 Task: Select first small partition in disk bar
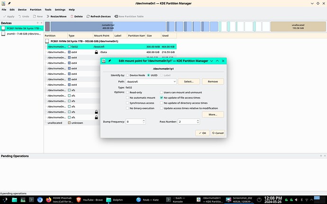(x=47, y=27)
